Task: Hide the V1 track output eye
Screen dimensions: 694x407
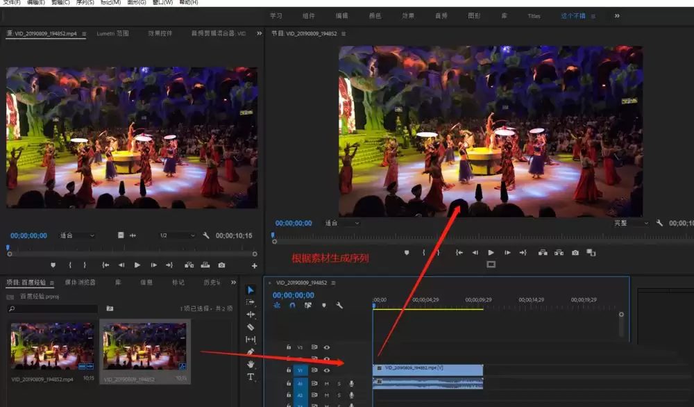Action: [x=327, y=370]
